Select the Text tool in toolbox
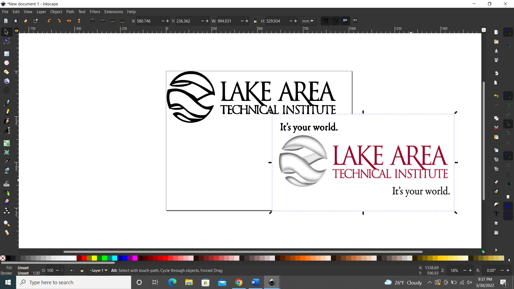 7,130
